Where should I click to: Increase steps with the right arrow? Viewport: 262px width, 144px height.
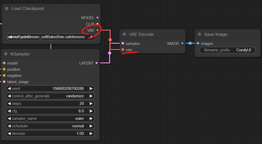pos(91,104)
